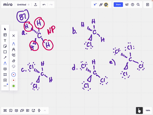Pick the selected purple pen color
The image size is (153, 115).
(x=13, y=74)
